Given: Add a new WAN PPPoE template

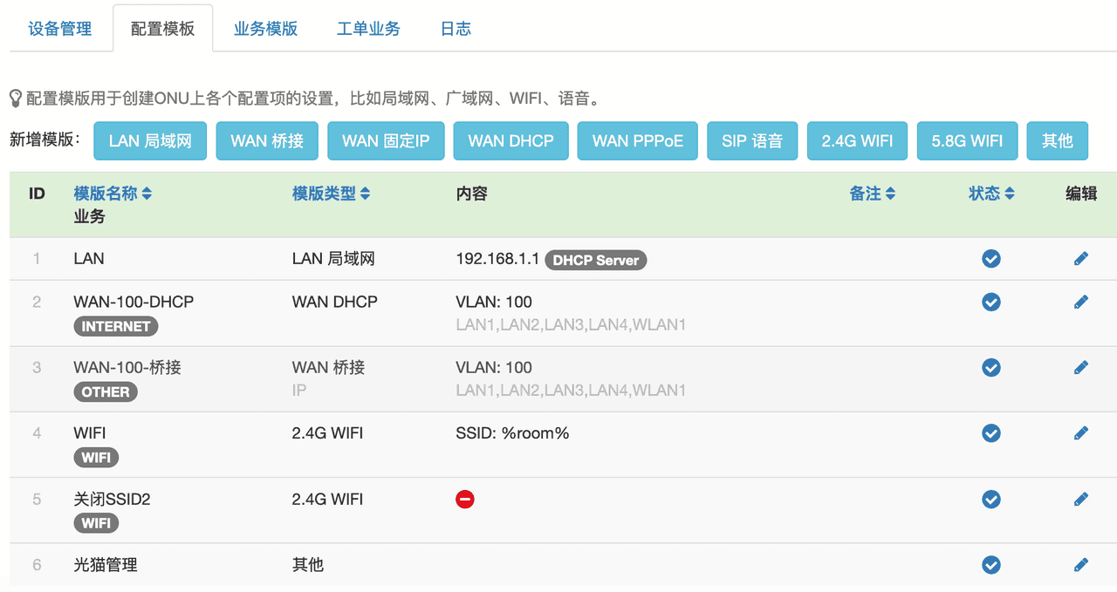Looking at the screenshot, I should 637,141.
